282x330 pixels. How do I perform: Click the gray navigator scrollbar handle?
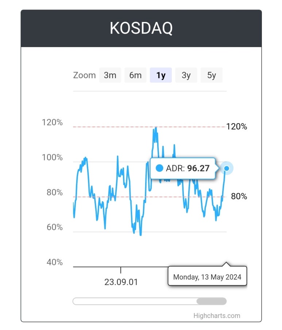pos(211,301)
